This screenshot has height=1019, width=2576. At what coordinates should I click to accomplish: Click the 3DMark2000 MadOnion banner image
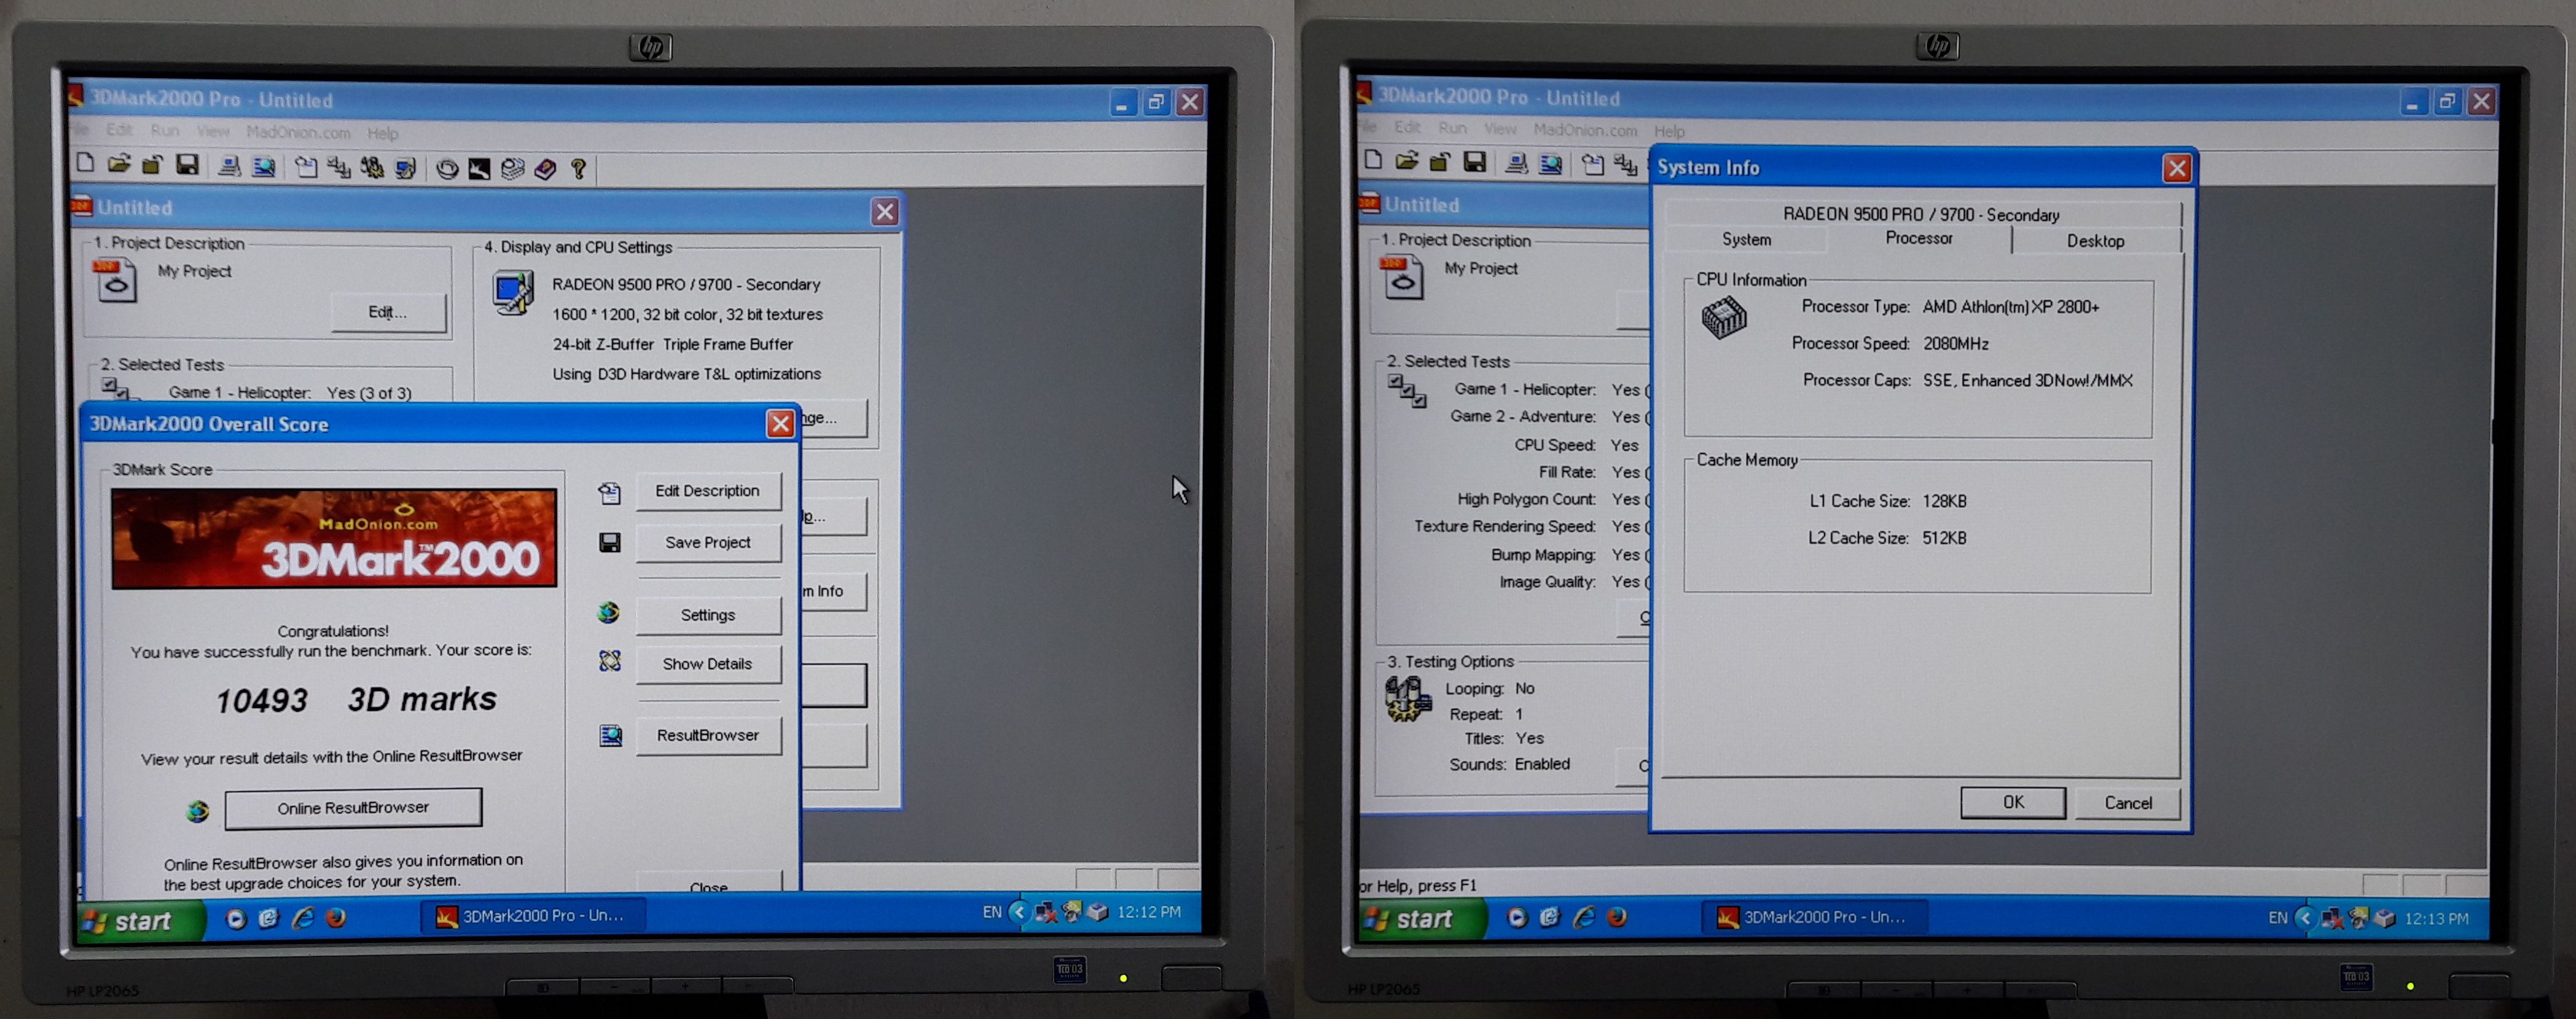click(334, 538)
